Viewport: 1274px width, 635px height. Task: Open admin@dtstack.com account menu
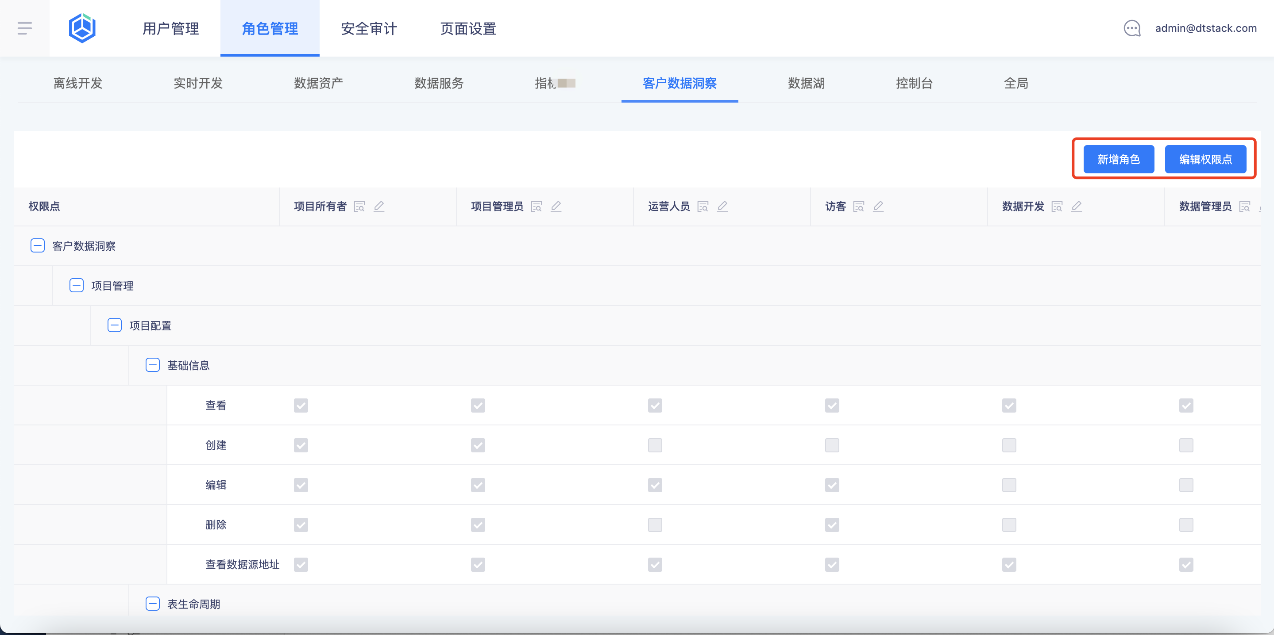(x=1206, y=28)
